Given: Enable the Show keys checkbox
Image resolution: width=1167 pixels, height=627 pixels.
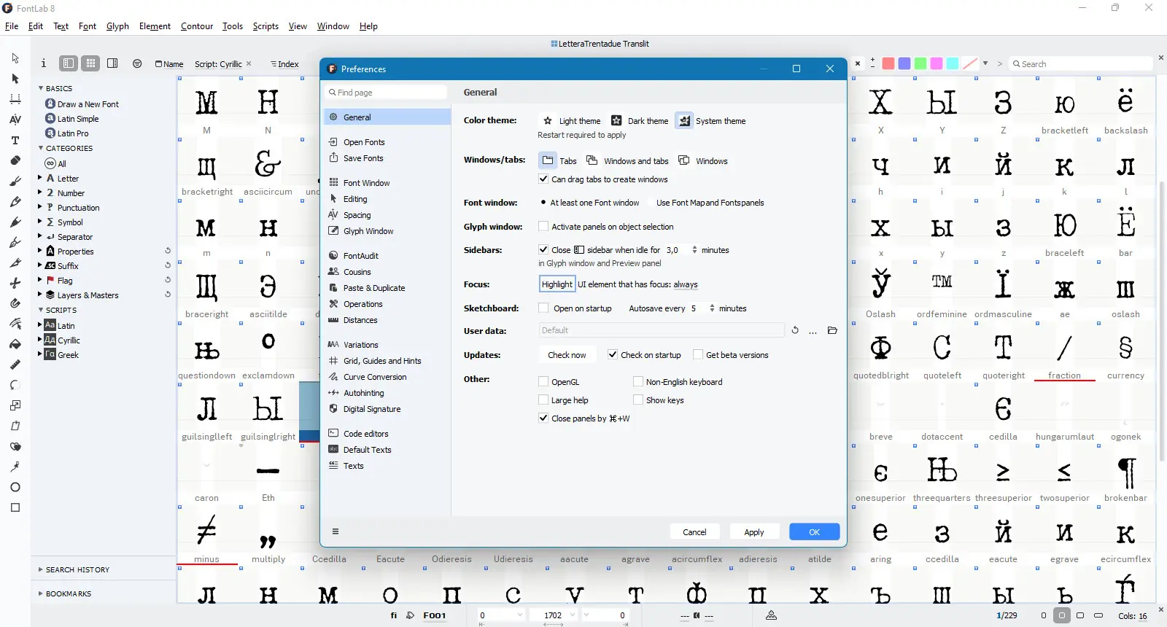Looking at the screenshot, I should [x=638, y=400].
